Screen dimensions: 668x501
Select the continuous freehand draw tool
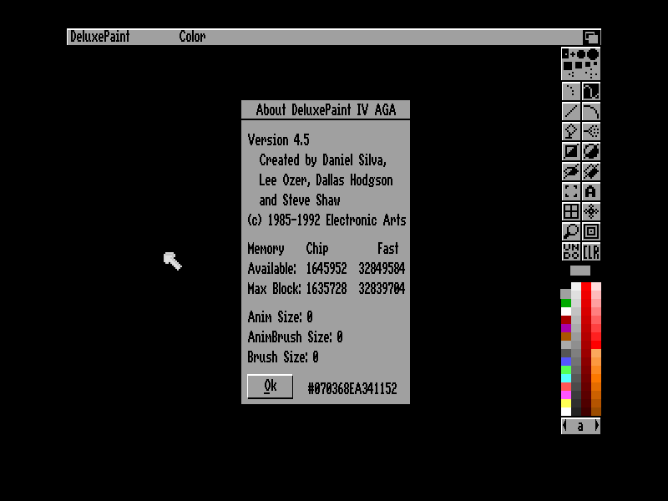[x=591, y=91]
